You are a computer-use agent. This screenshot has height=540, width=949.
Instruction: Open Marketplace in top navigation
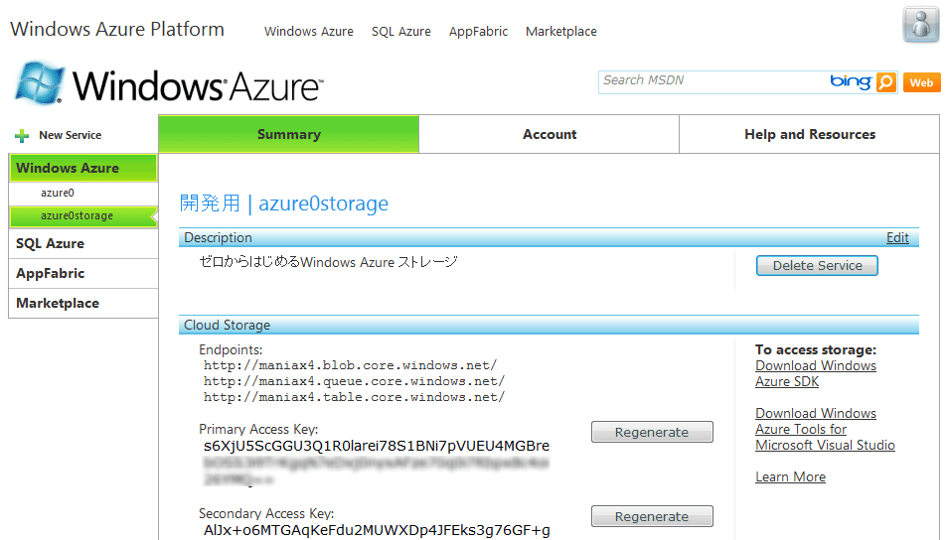561,32
